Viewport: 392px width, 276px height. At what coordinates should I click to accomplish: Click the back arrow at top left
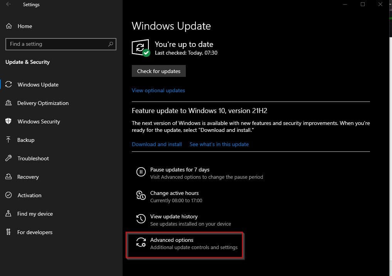coord(8,4)
